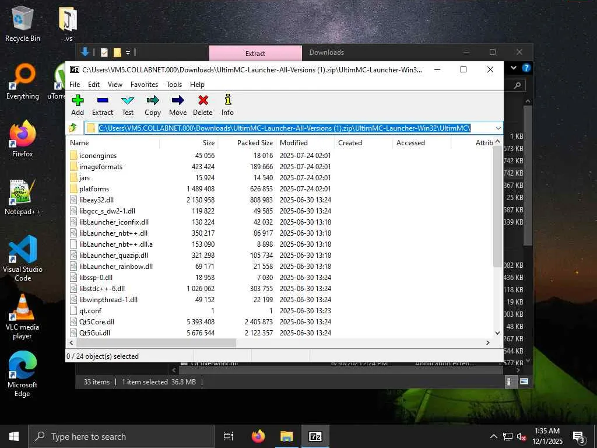Click the red Delete icon
Screen dimensions: 597x448
pyautogui.click(x=202, y=105)
